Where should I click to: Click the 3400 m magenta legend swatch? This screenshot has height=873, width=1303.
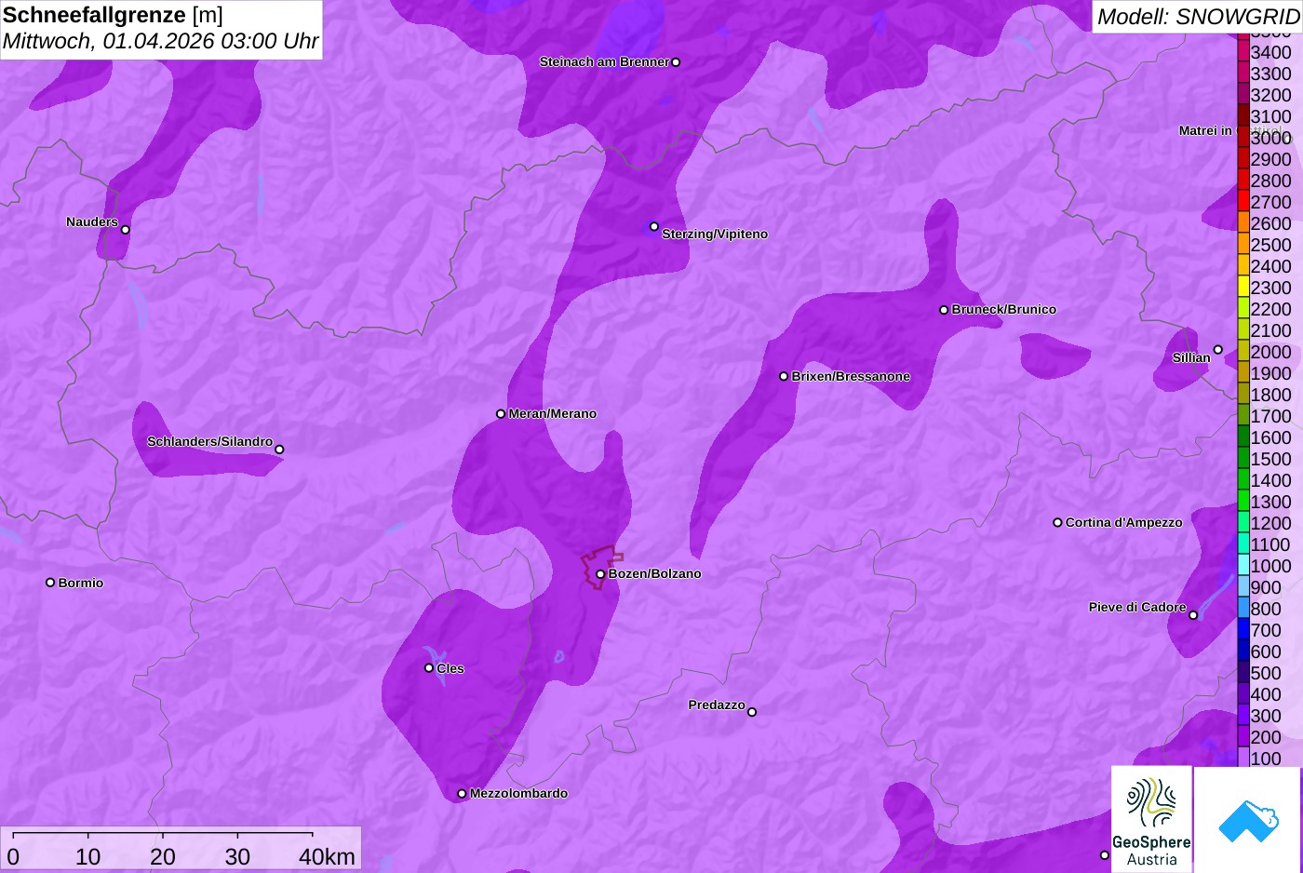[x=1243, y=51]
